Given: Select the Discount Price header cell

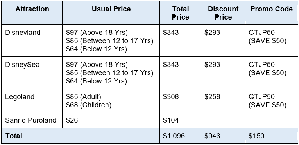Looking at the screenshot, I should coord(223,13).
